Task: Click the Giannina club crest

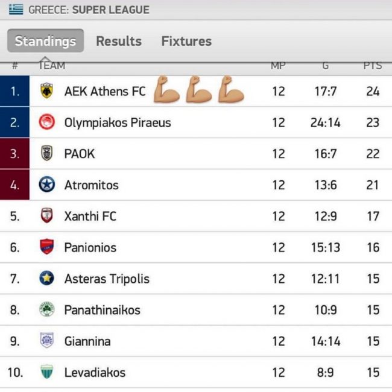Action: [x=46, y=341]
